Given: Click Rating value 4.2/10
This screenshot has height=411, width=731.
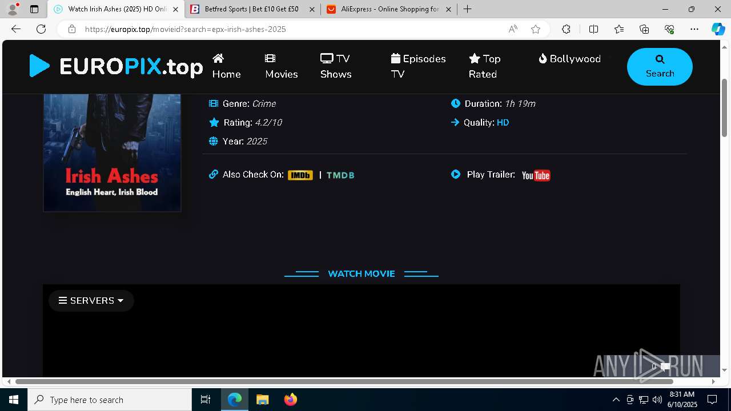Looking at the screenshot, I should click(x=268, y=122).
